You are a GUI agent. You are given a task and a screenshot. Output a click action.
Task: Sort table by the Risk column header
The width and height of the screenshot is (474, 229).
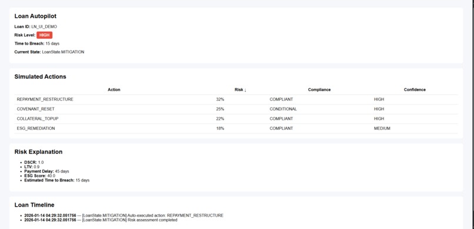coord(241,90)
